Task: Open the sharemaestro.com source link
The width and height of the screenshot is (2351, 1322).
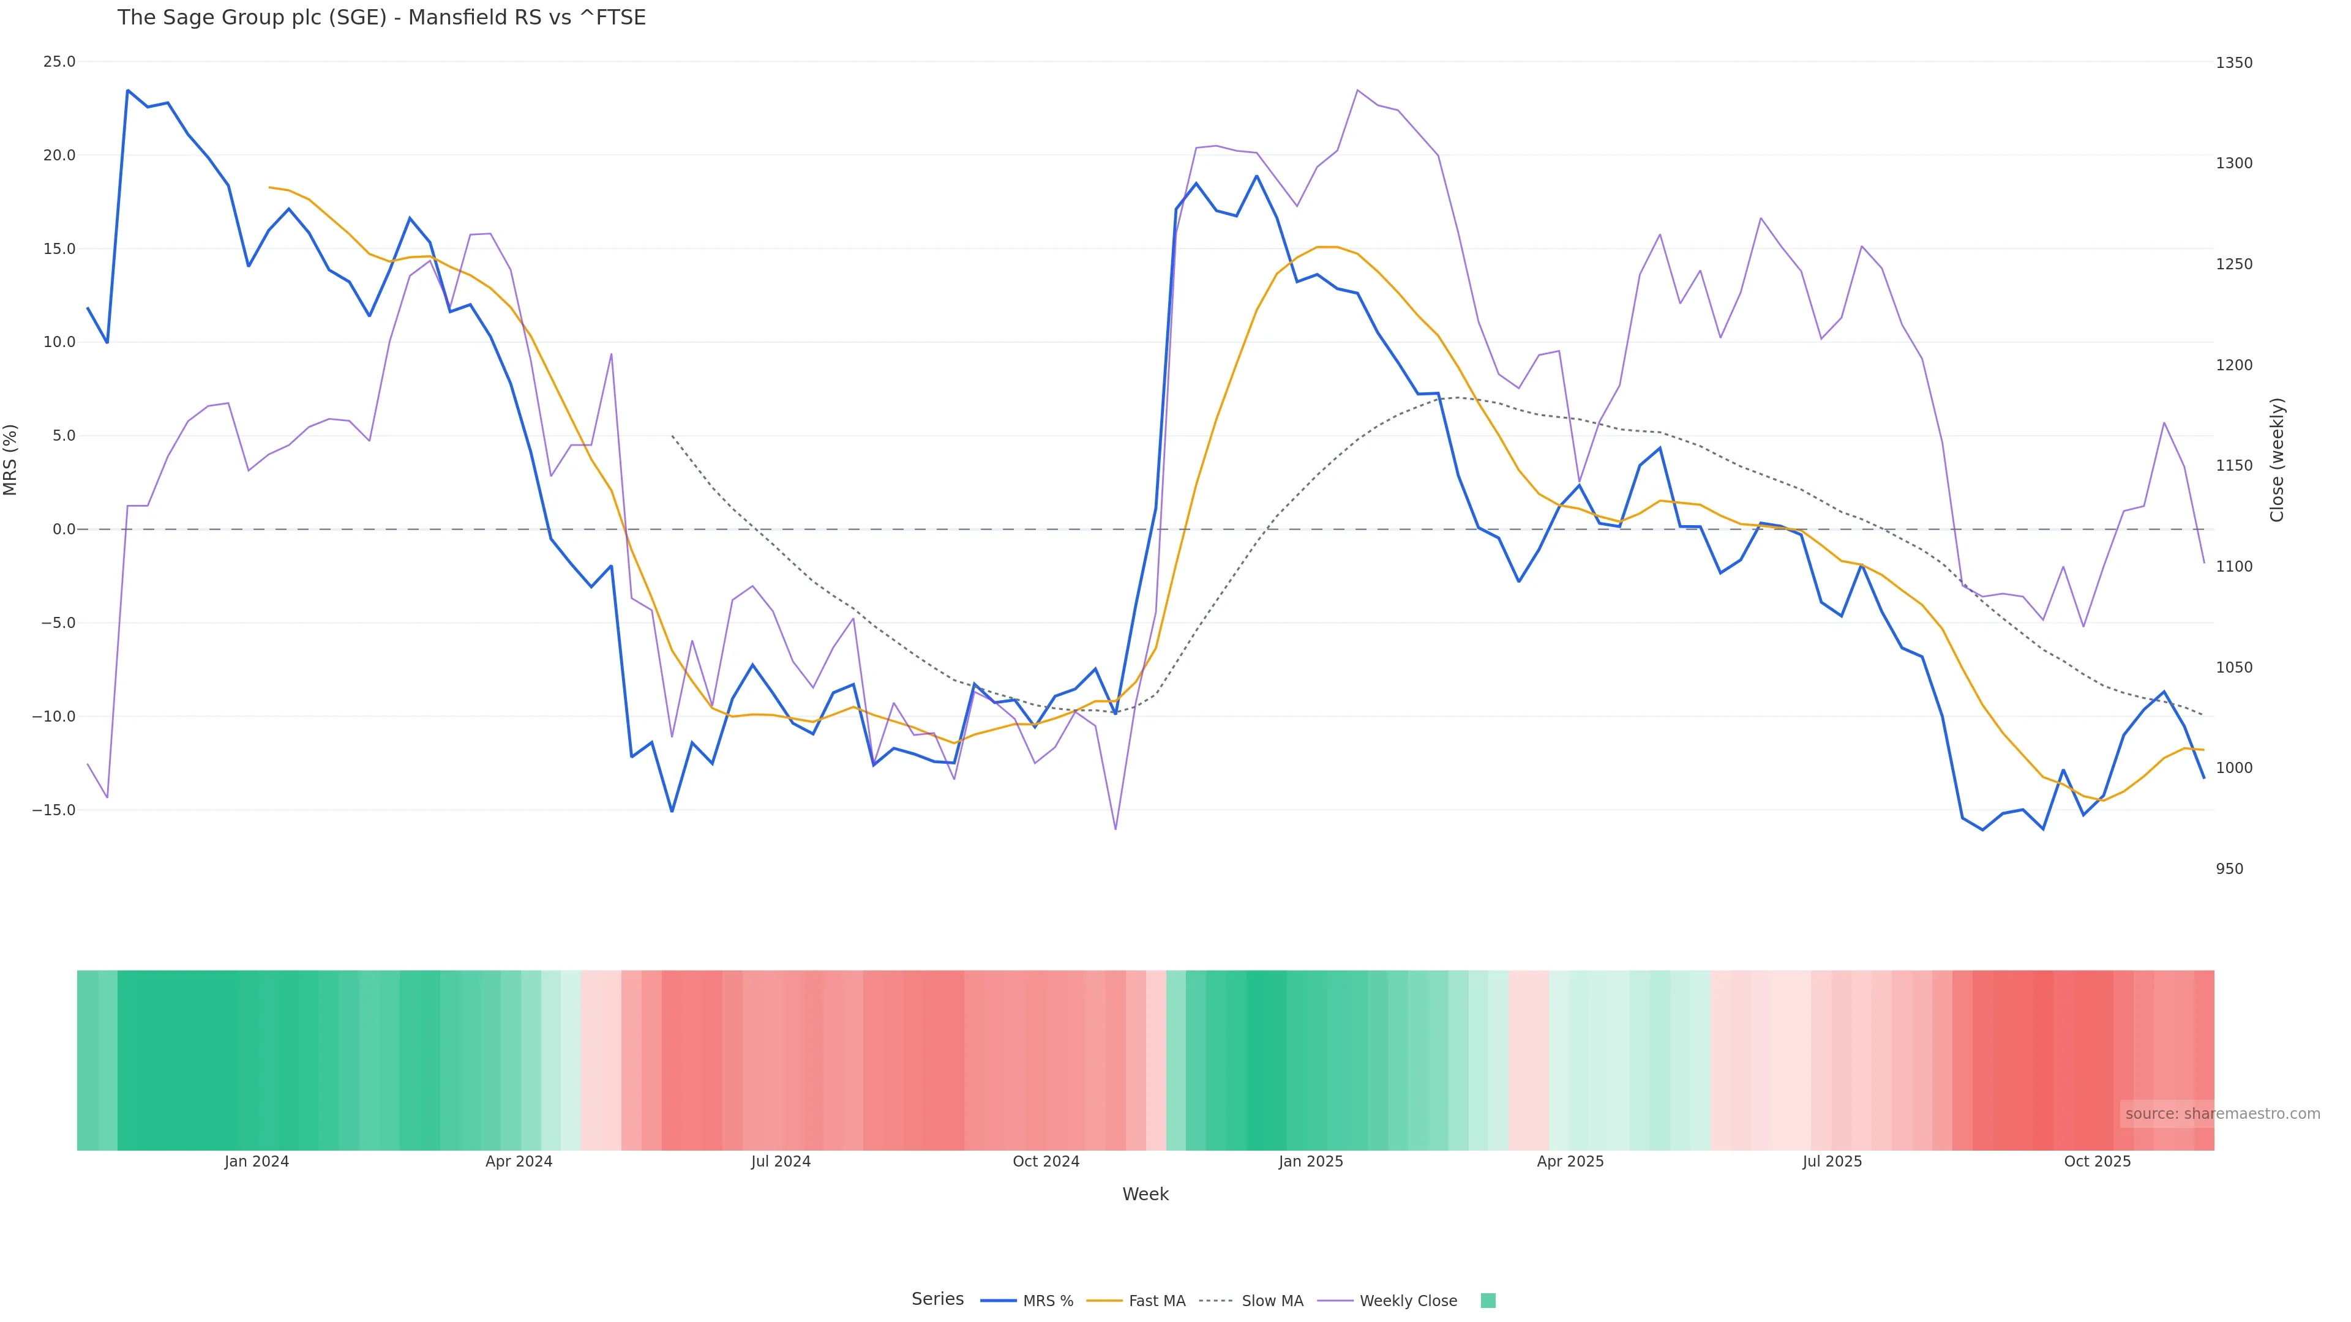Action: click(x=2221, y=1114)
